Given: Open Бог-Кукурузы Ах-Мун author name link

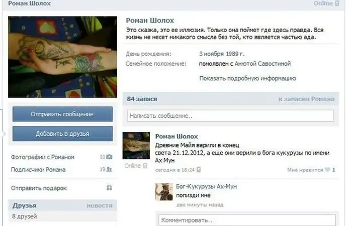Looking at the screenshot, I should [206, 186].
